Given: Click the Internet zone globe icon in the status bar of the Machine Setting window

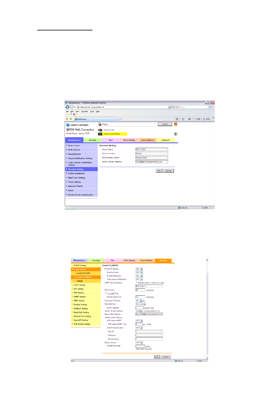Looking at the screenshot, I should (x=179, y=208).
